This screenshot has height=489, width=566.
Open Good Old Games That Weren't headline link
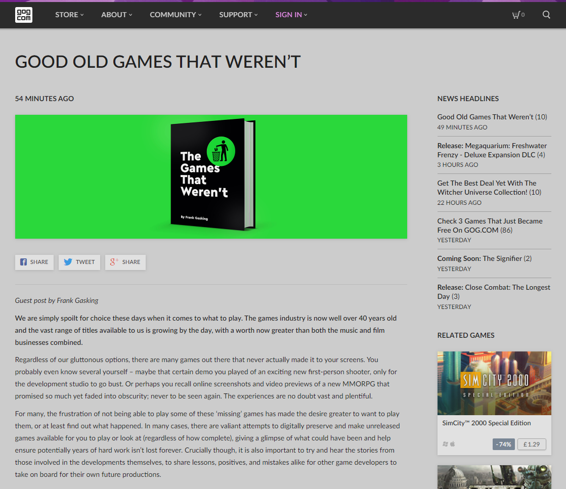[492, 117]
